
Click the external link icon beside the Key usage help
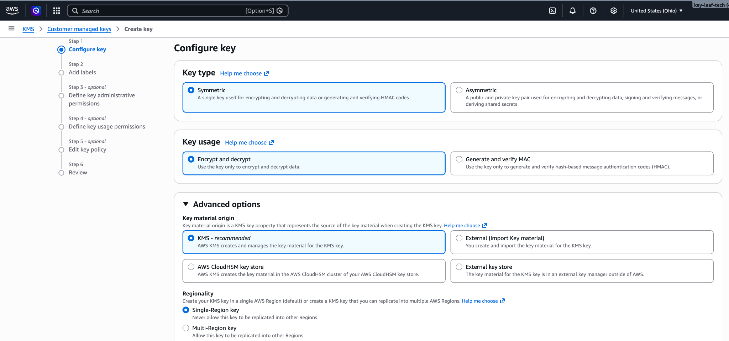(271, 142)
